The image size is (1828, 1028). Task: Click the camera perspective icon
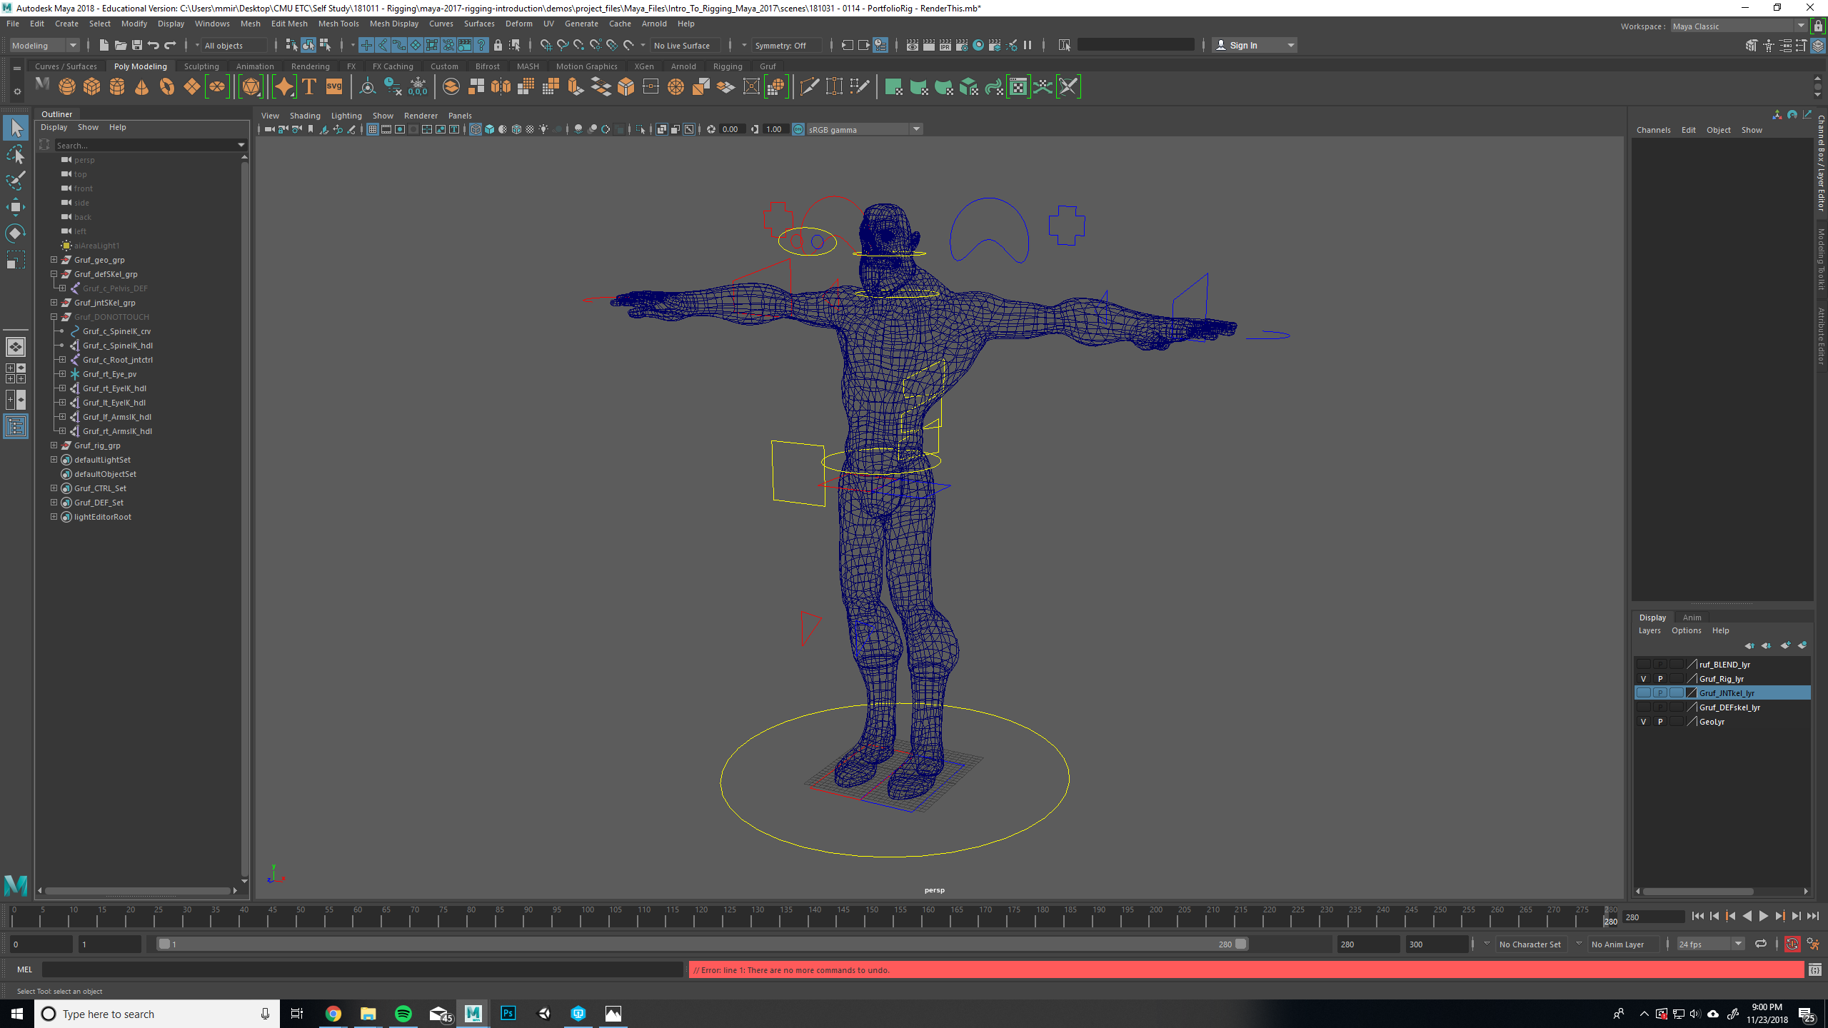(268, 129)
